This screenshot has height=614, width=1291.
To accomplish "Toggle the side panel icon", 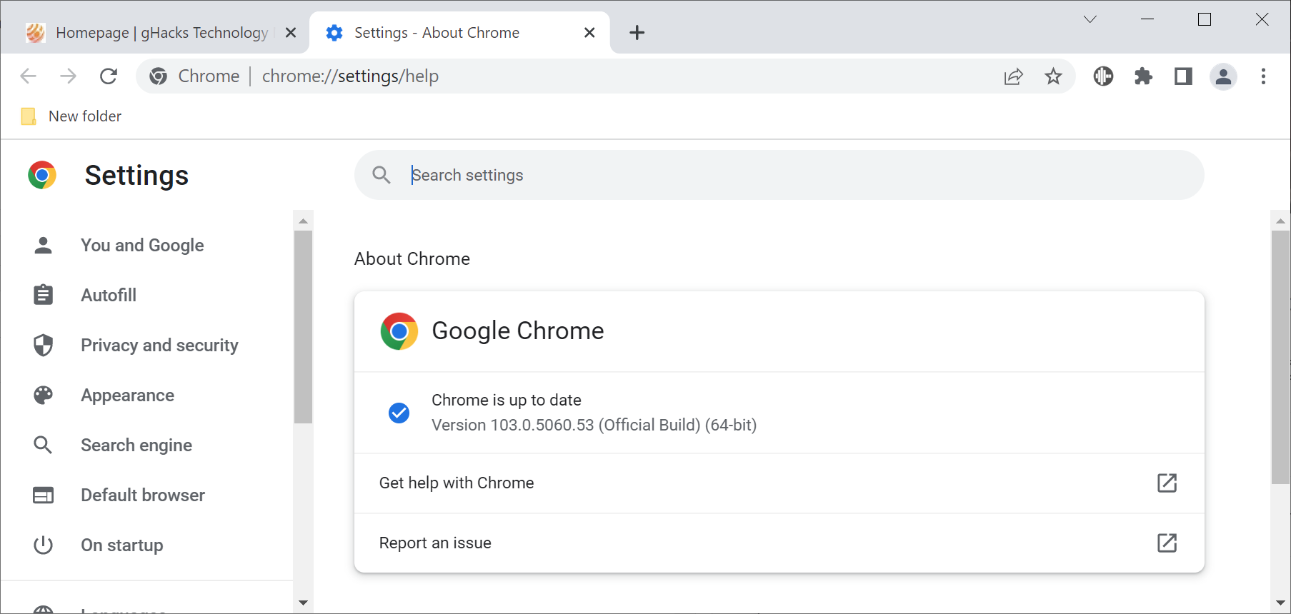I will click(x=1183, y=76).
